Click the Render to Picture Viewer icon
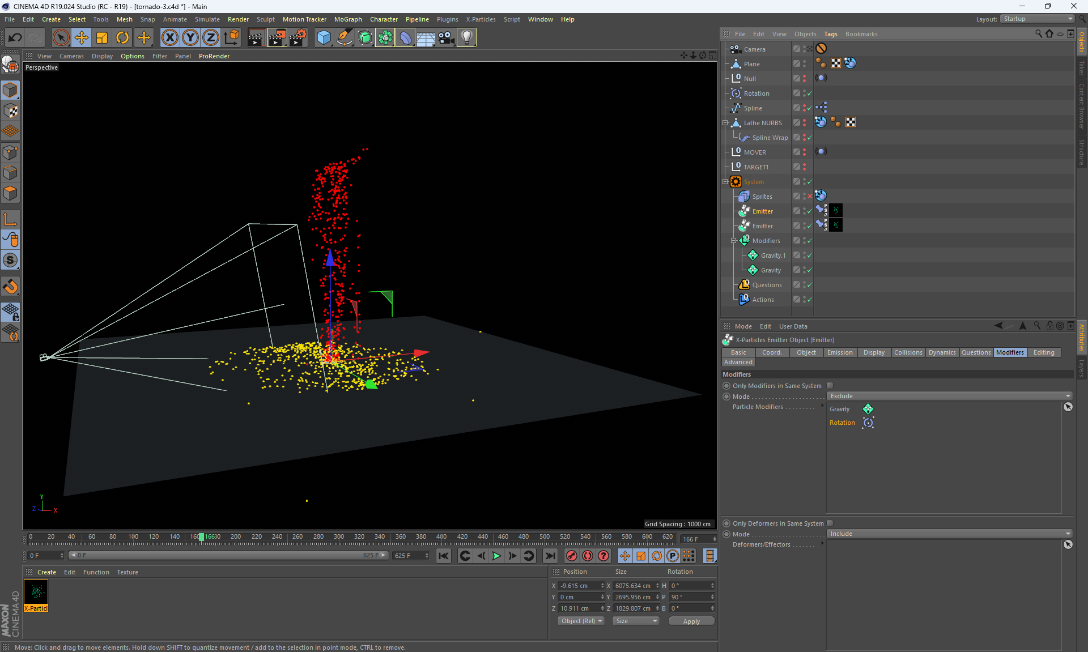The image size is (1088, 652). 277,38
